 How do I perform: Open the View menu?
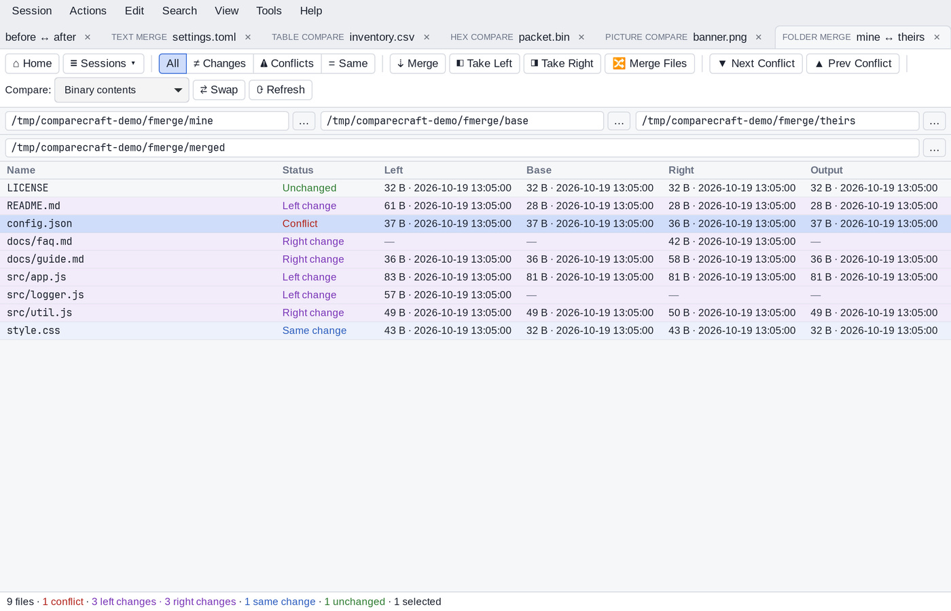[x=226, y=11]
